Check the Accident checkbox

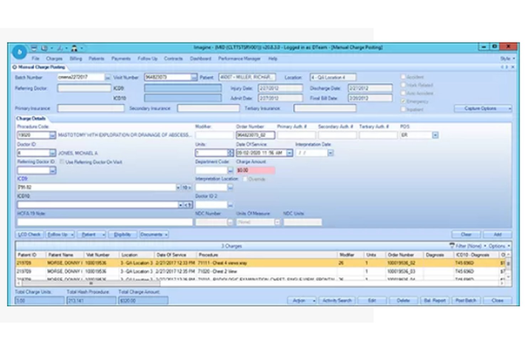[x=403, y=77]
